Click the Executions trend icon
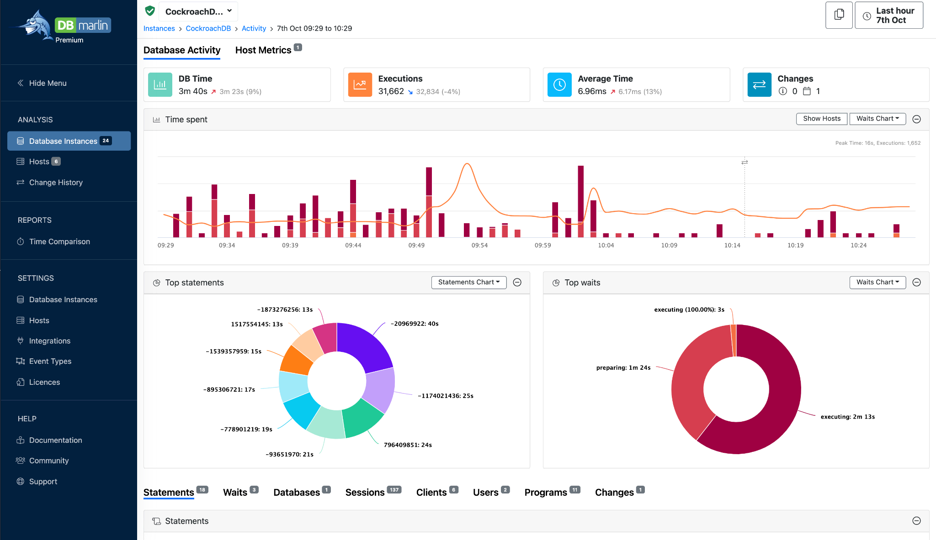 tap(360, 85)
